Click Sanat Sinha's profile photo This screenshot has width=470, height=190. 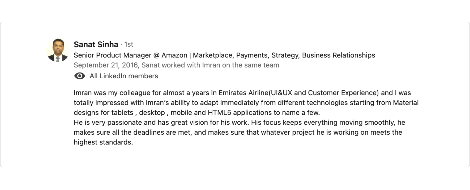click(58, 50)
